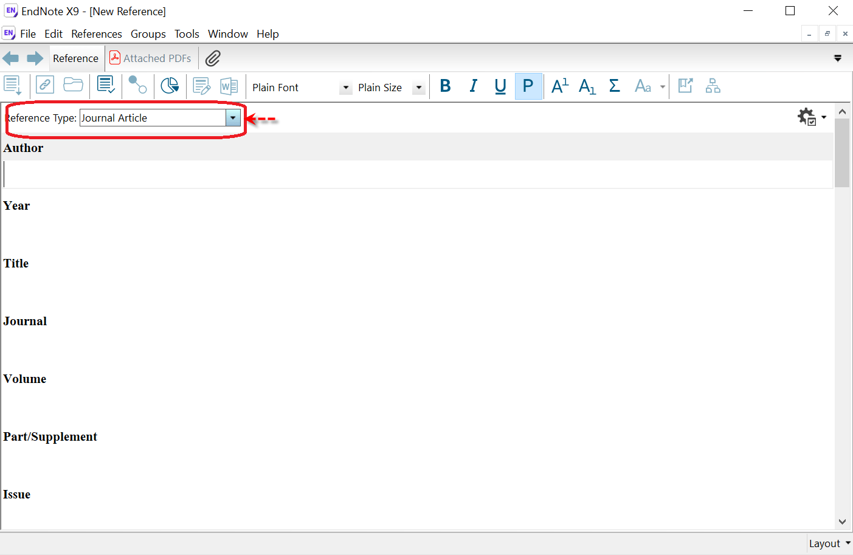The width and height of the screenshot is (853, 555).
Task: Click the scrollbar up arrow
Action: [x=842, y=112]
